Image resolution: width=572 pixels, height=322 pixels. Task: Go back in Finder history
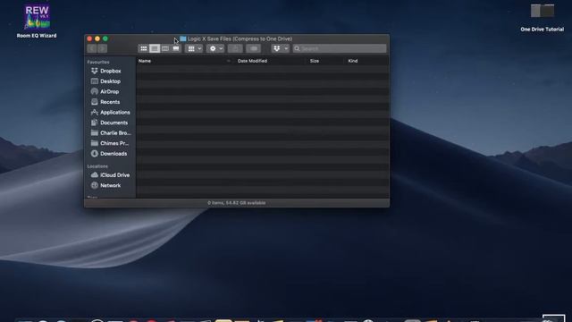tap(92, 48)
